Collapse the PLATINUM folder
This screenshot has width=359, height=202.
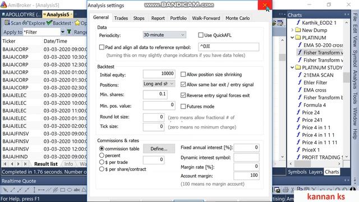[292, 38]
